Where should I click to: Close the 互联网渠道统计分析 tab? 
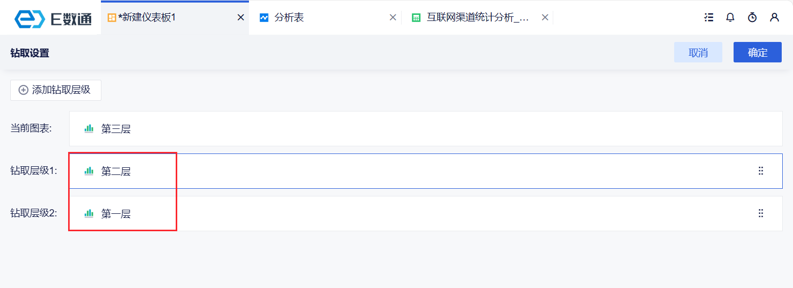pos(545,17)
